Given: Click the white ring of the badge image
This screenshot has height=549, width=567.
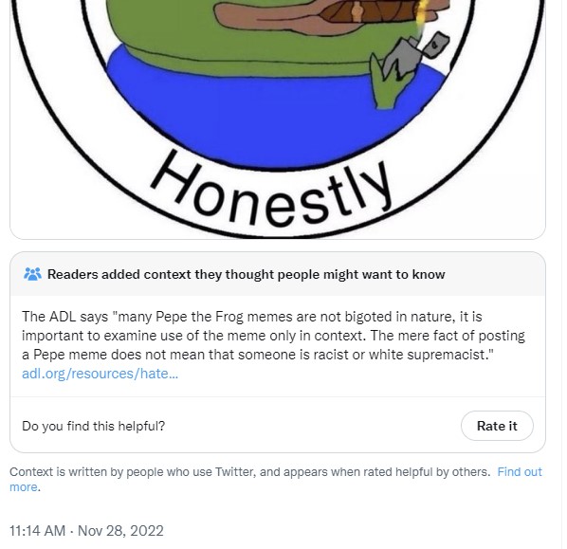Looking at the screenshot, I should click(x=54, y=108).
